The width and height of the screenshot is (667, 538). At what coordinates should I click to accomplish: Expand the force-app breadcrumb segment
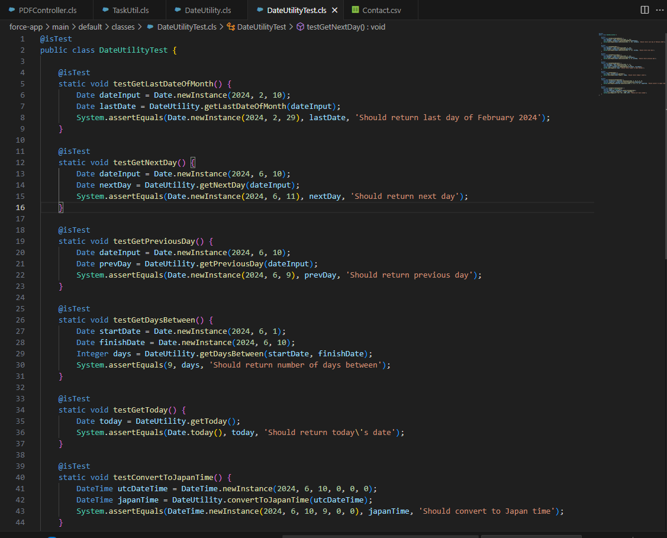[x=25, y=27]
